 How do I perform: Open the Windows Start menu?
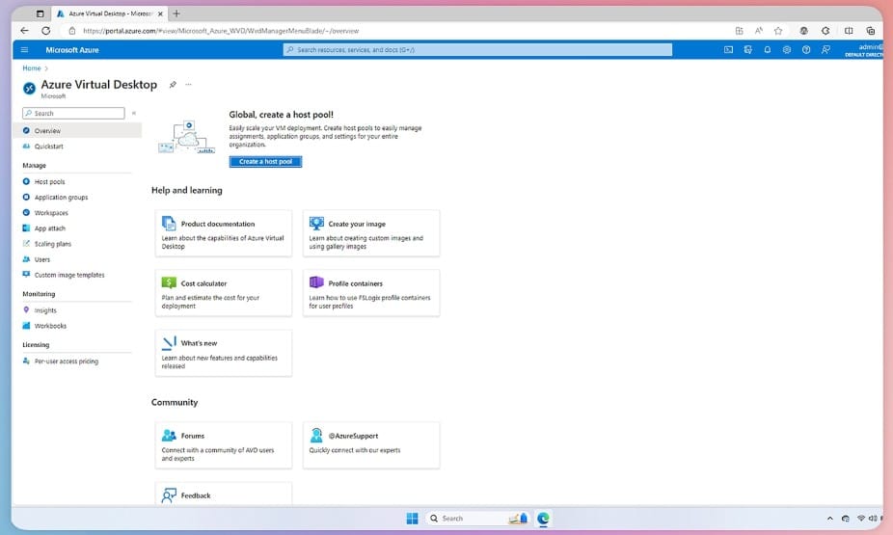413,518
